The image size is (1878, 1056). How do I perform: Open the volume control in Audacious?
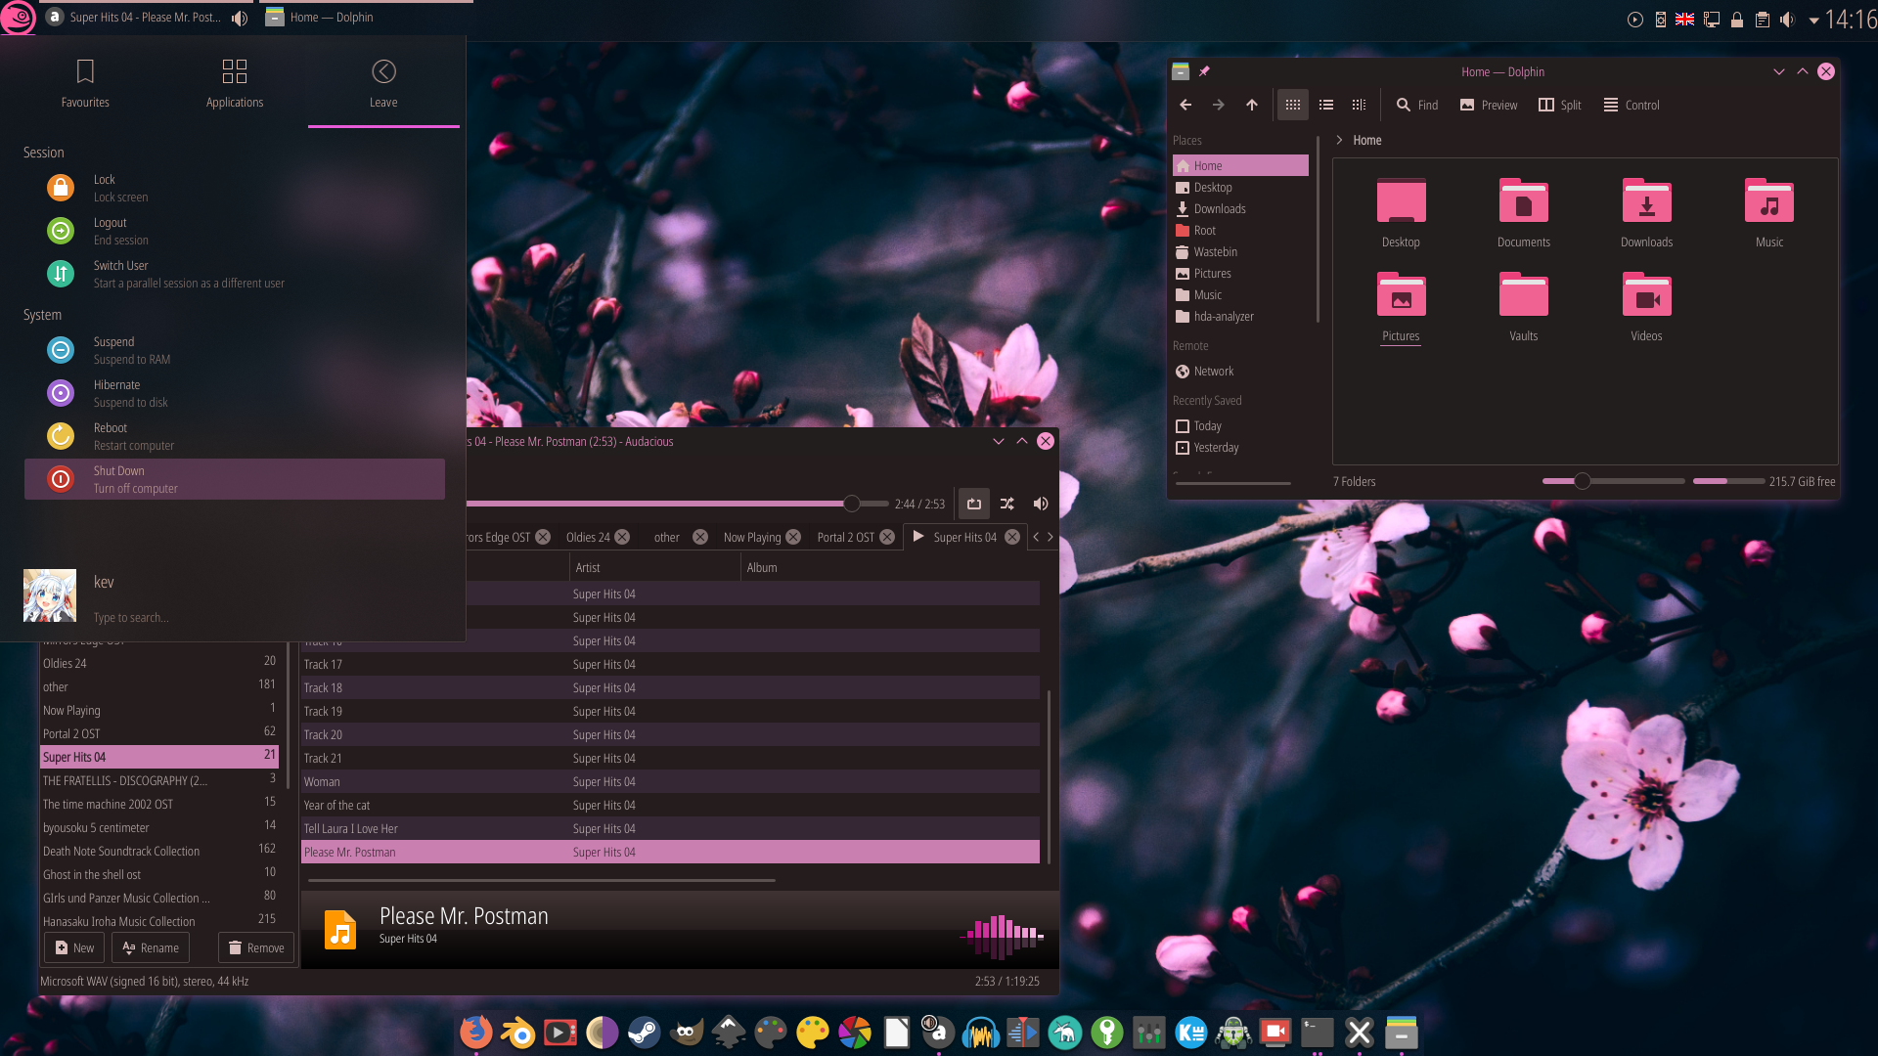(1040, 504)
